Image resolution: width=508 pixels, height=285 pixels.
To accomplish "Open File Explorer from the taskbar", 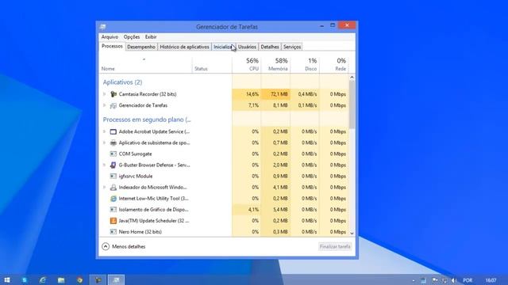I will click(x=61, y=279).
